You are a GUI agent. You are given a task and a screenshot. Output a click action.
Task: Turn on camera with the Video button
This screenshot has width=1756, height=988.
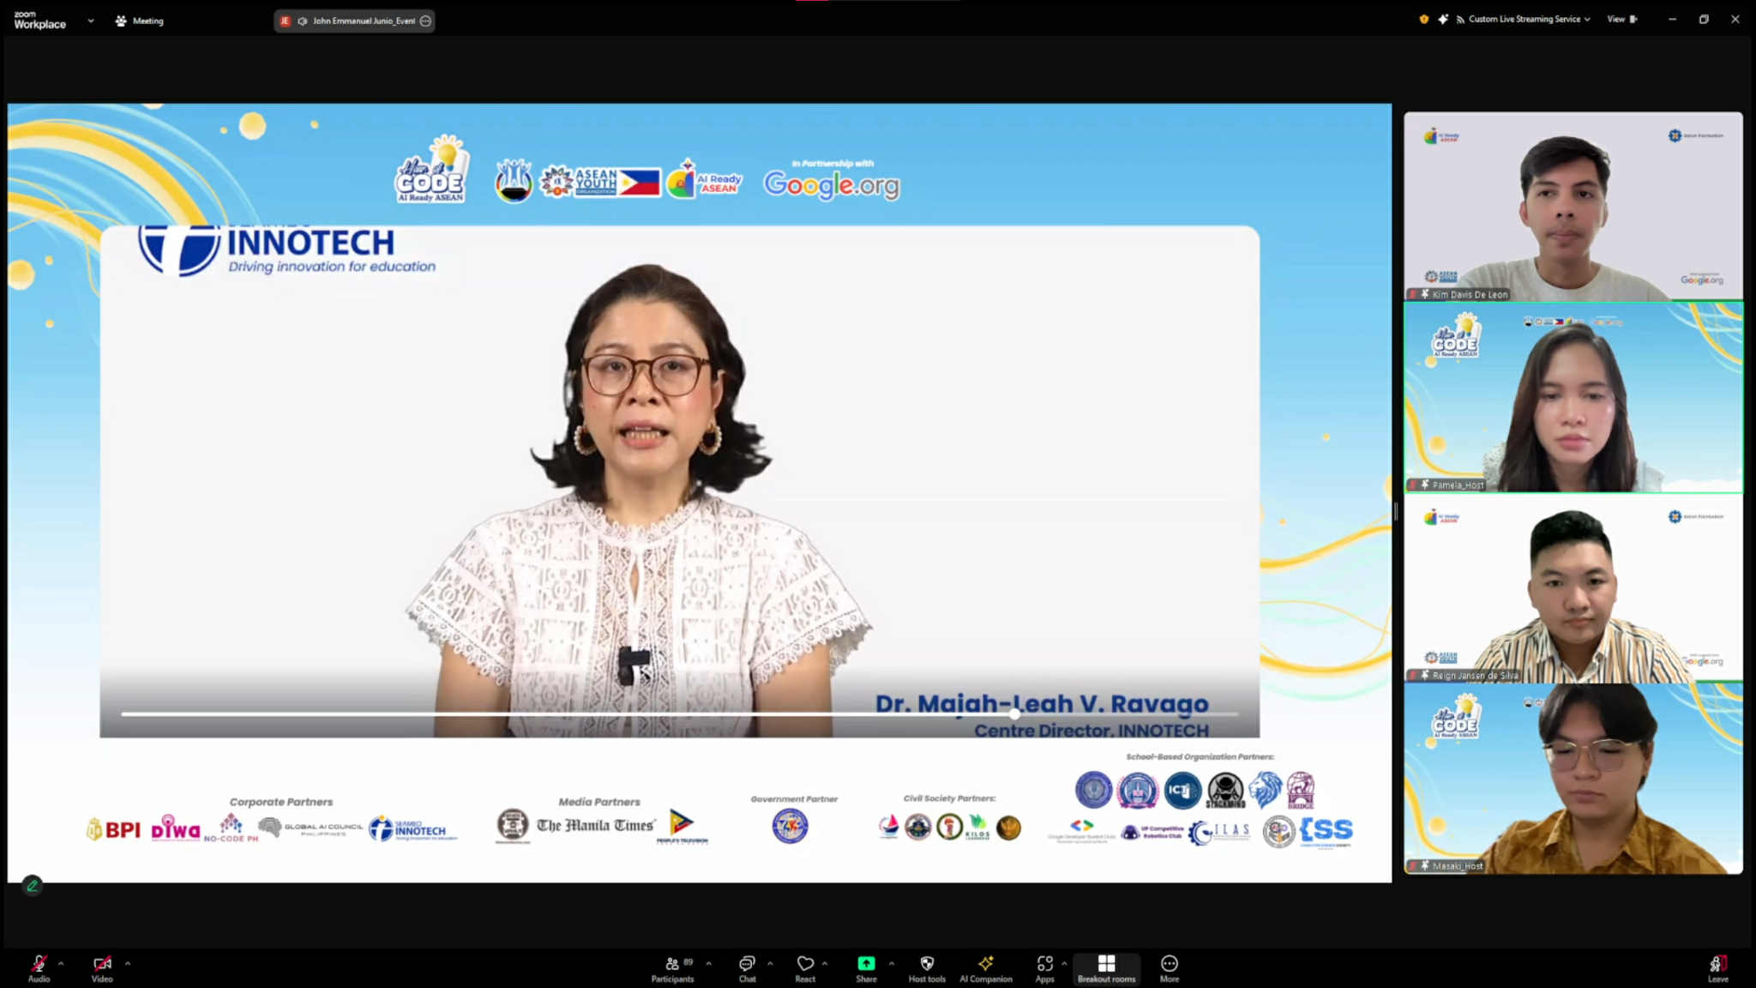pyautogui.click(x=102, y=967)
